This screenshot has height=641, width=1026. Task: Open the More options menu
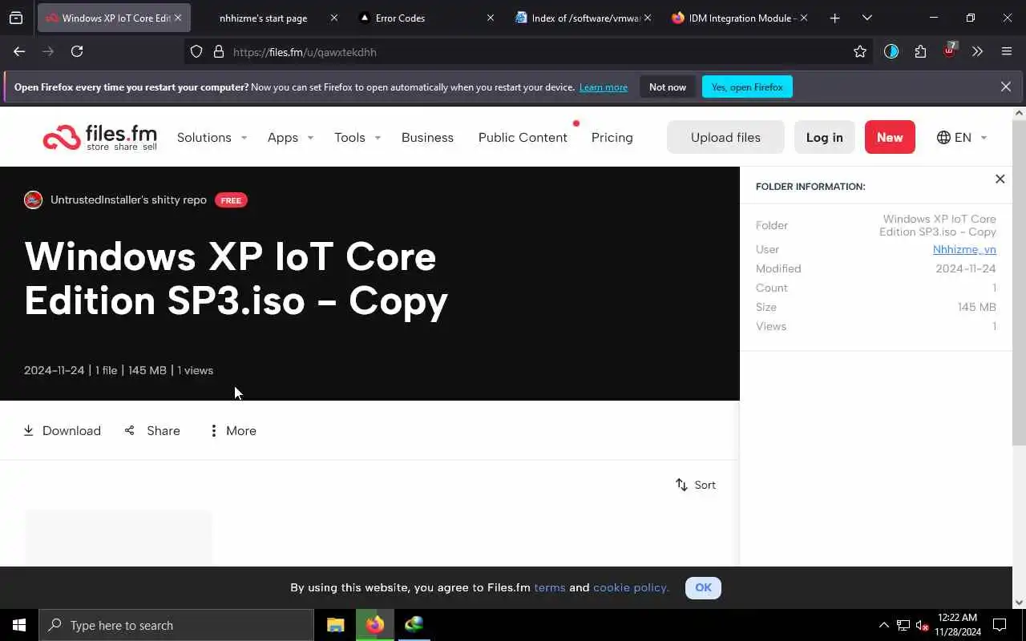[232, 430]
